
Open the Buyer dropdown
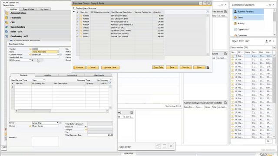(x=58, y=123)
